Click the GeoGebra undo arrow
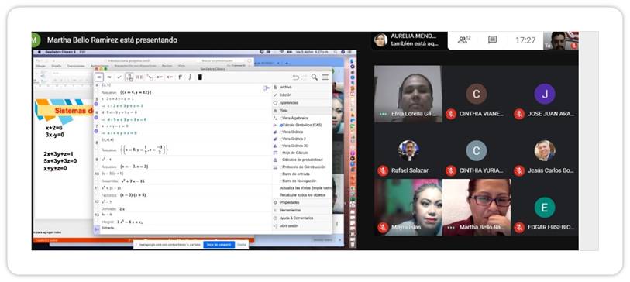Viewport: 630px width, 282px height. click(x=296, y=77)
